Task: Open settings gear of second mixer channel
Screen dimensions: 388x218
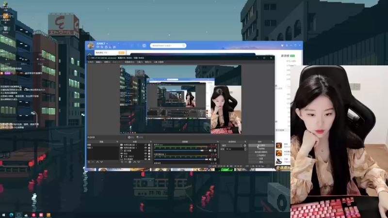Action: tap(215, 159)
